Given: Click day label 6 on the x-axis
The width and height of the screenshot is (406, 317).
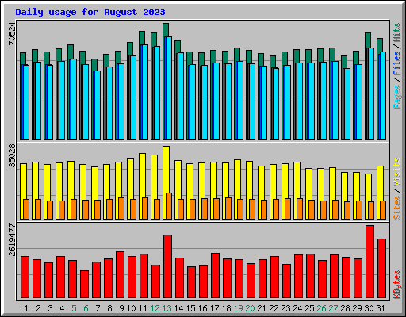Looking at the screenshot, I should [x=86, y=308].
